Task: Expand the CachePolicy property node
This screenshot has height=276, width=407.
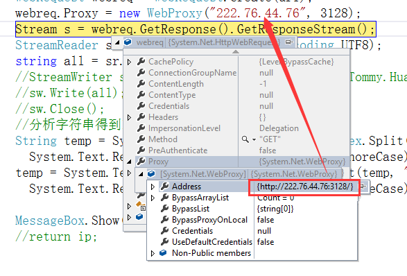Action: (x=129, y=62)
